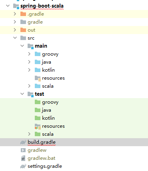Expand scala folder under test
This screenshot has height=171, width=148.
click(29, 134)
